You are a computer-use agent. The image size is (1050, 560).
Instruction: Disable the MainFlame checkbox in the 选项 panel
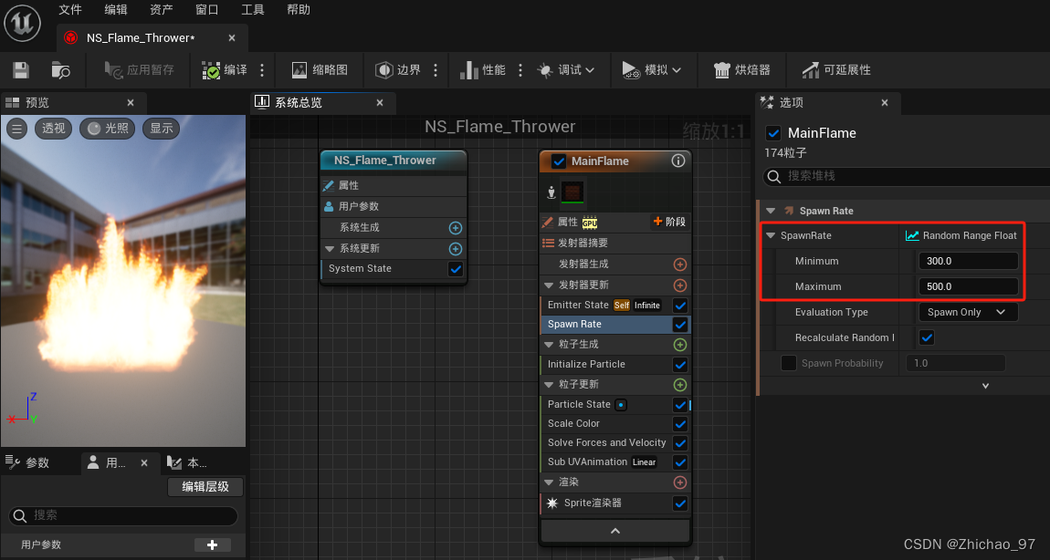(773, 132)
